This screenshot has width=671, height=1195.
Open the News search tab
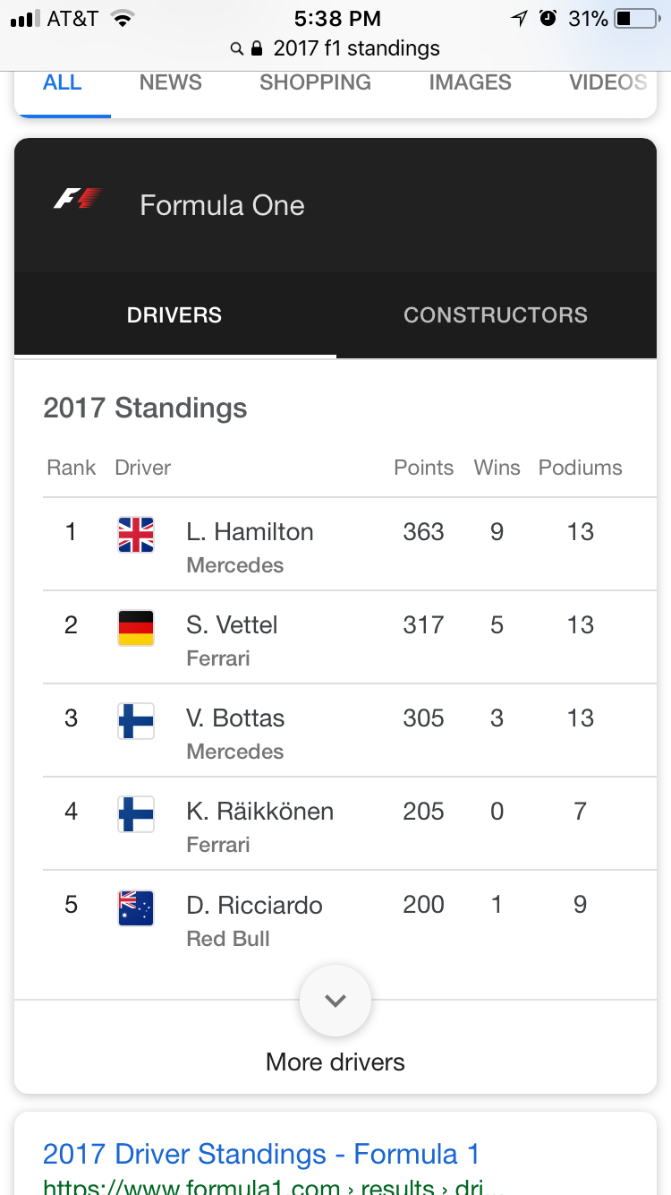(x=171, y=82)
